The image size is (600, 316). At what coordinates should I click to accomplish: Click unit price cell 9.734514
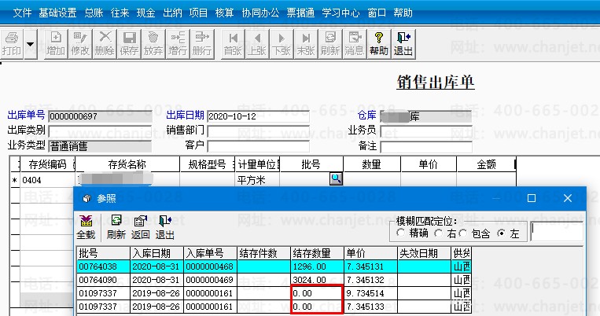371,293
